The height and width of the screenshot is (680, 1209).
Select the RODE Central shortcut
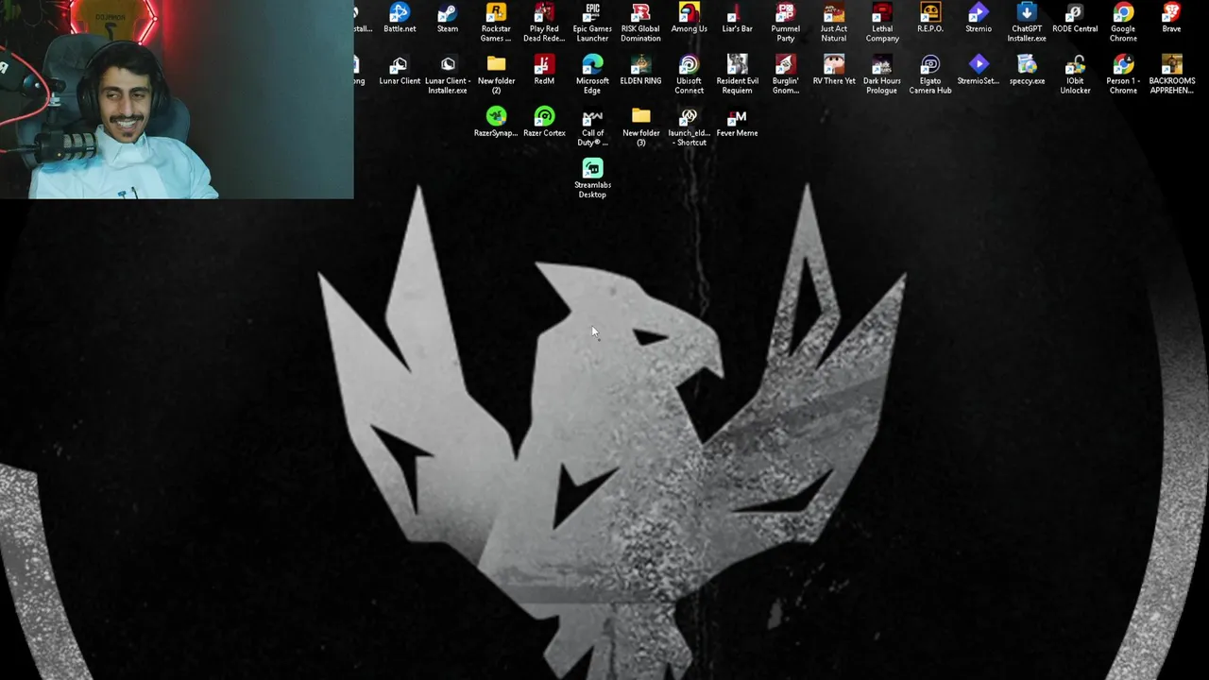coord(1075,18)
